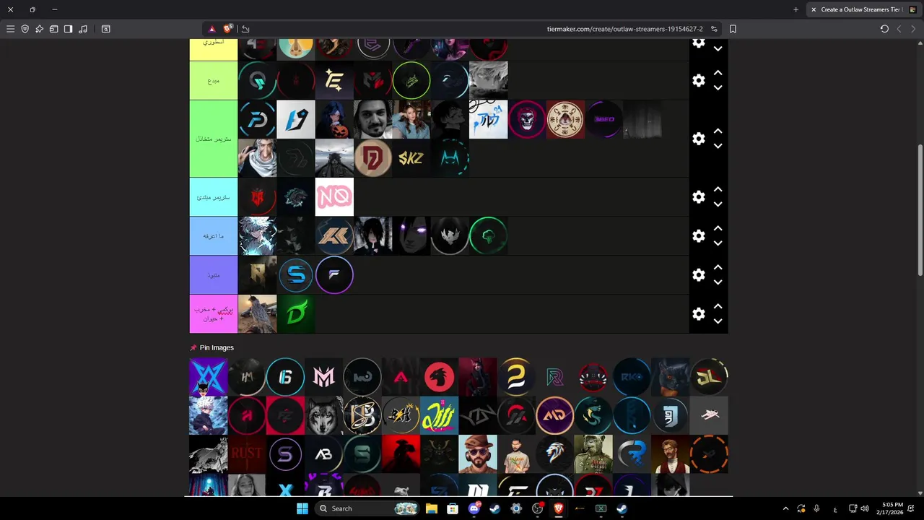This screenshot has width=924, height=520.
Task: Open OBS Studio from the taskbar
Action: pos(537,508)
